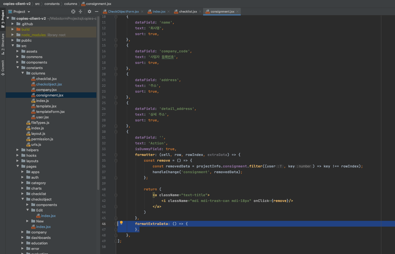The height and width of the screenshot is (254, 395).
Task: Expand the New folder
Action: pos(27,221)
